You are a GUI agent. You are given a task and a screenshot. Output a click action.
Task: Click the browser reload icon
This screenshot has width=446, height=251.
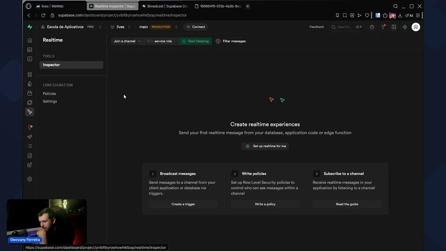tap(43, 15)
